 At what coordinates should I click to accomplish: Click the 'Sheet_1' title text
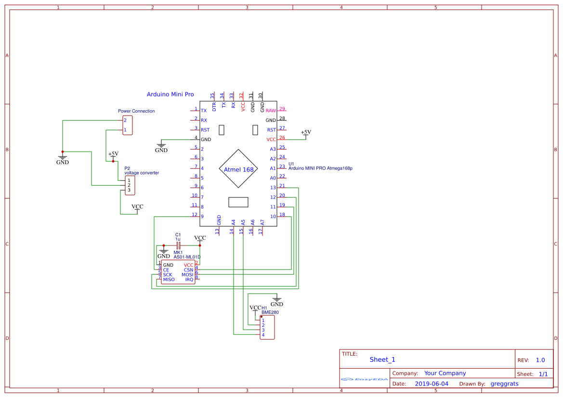point(382,359)
